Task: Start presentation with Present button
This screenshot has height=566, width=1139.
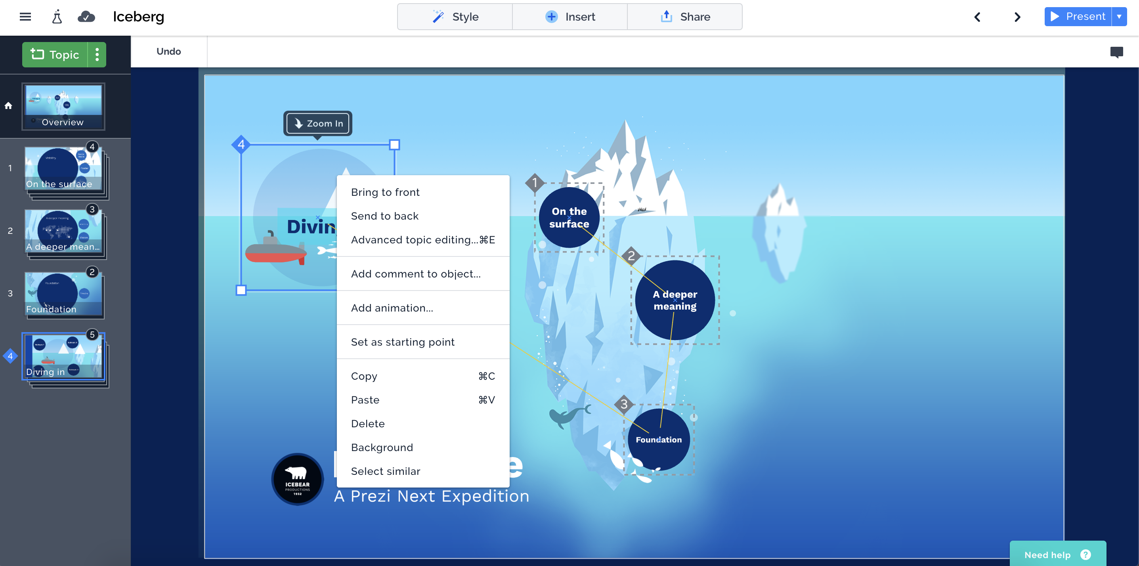Action: coord(1078,16)
